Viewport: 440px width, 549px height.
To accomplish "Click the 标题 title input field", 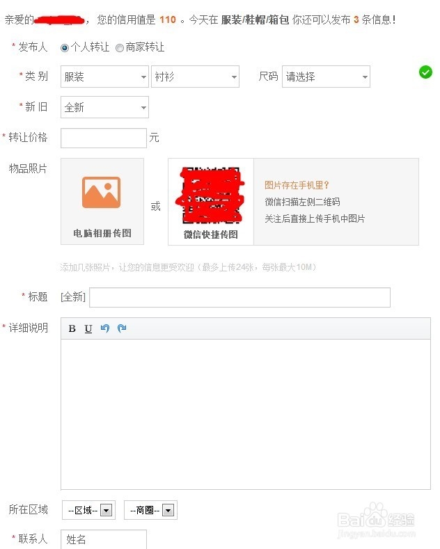I will (x=239, y=298).
